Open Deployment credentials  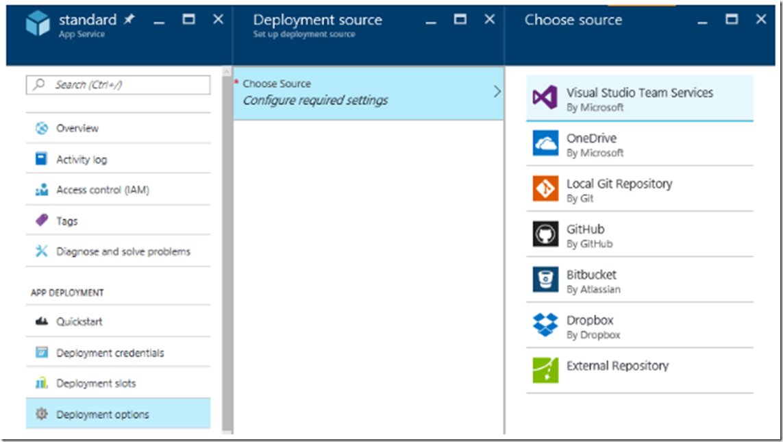pos(119,353)
